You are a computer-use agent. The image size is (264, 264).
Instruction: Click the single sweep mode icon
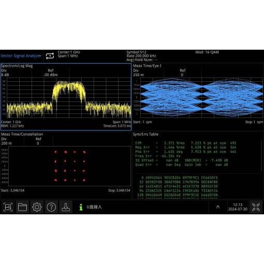(x=50, y=56)
